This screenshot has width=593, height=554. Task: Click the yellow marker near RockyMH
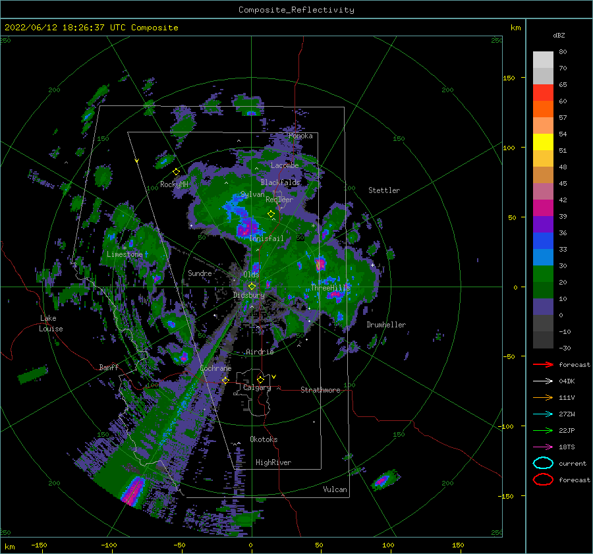click(176, 172)
